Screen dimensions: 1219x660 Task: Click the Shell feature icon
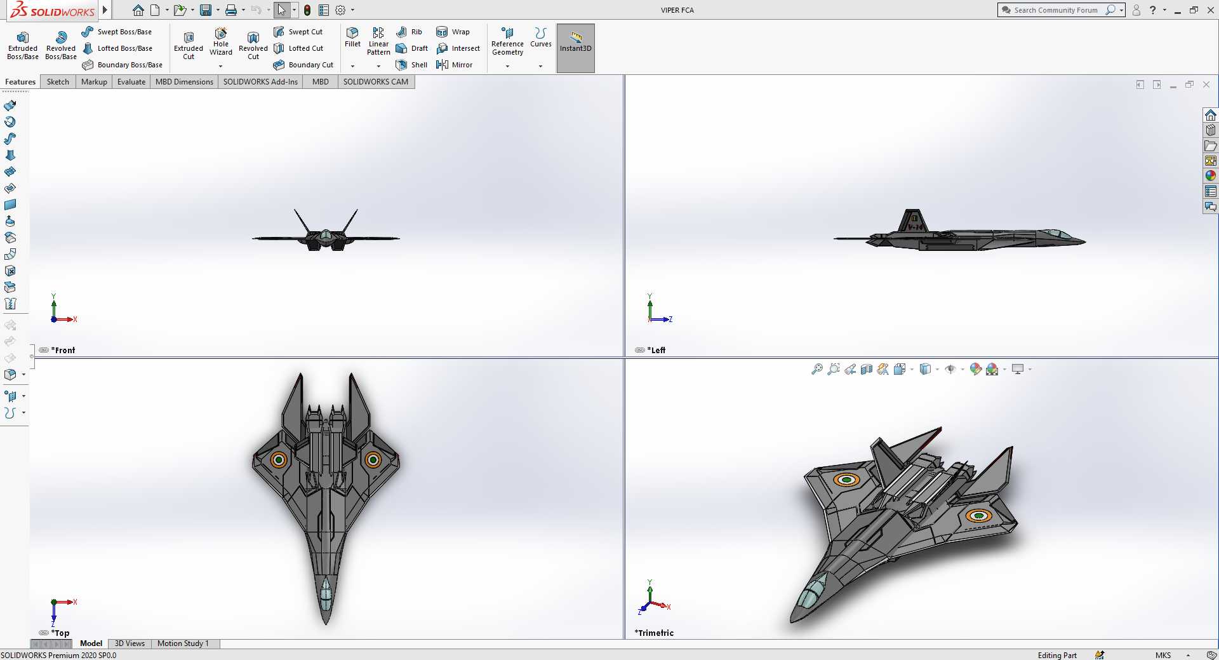click(411, 65)
